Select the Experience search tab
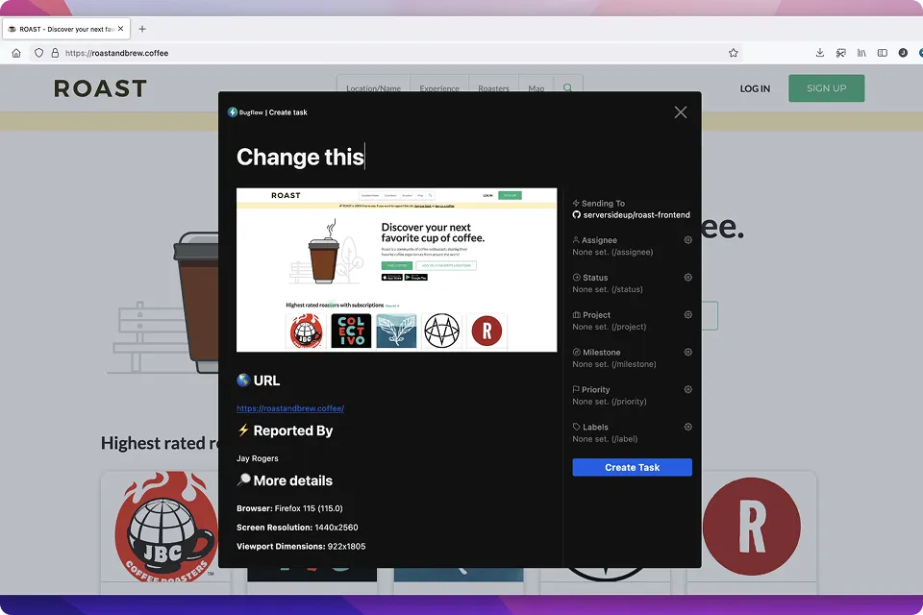The image size is (923, 615). pyautogui.click(x=439, y=88)
